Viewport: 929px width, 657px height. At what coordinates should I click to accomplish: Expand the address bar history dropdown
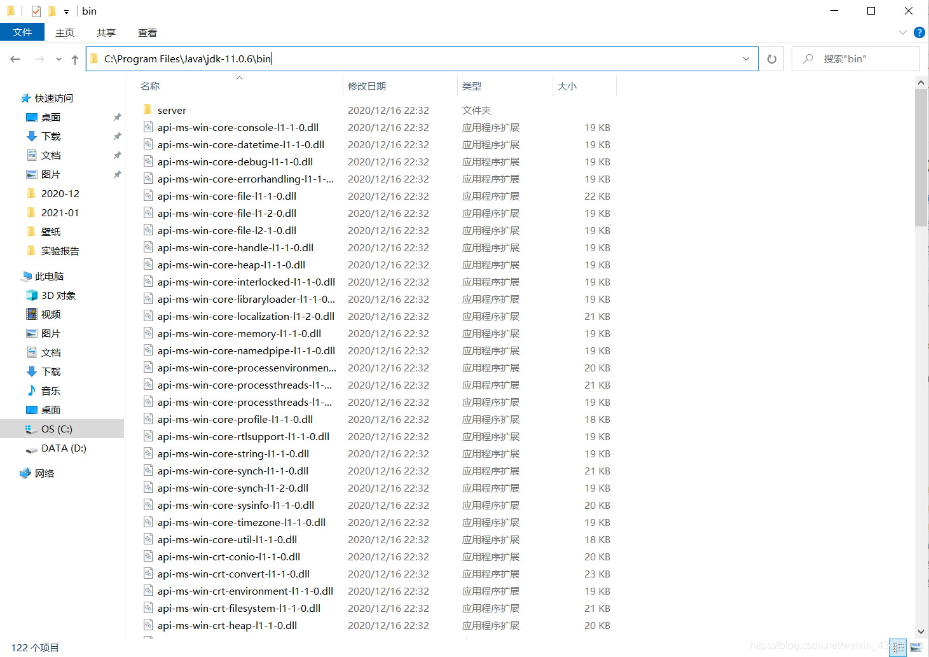coord(746,59)
